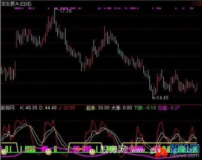Click the smiley signal marker at the indicator's left edge

coord(4,152)
